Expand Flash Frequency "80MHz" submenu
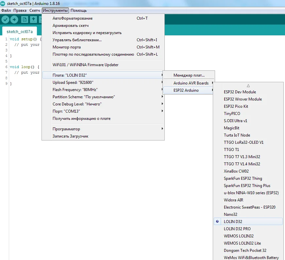 tap(103, 90)
